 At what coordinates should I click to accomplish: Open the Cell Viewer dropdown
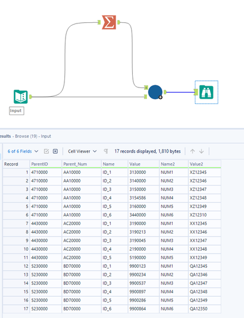coord(82,151)
